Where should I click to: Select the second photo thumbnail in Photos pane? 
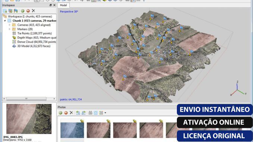[99, 130]
